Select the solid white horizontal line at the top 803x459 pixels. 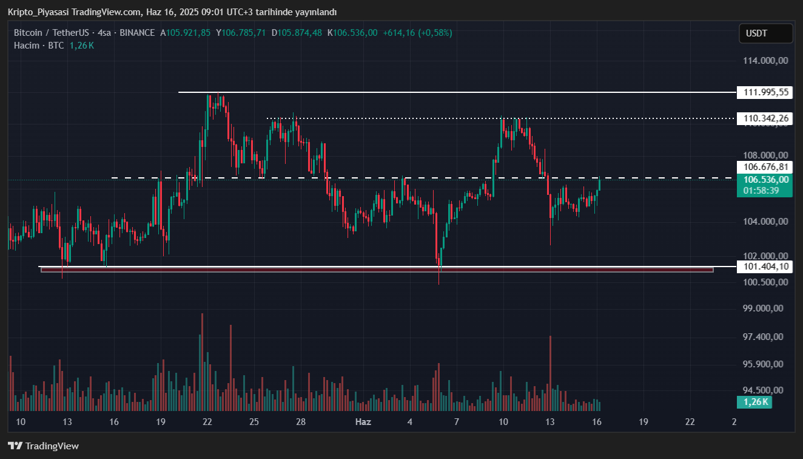[x=455, y=92]
